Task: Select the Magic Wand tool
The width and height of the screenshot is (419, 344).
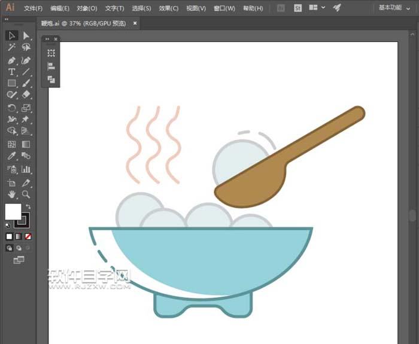Action: click(12, 47)
